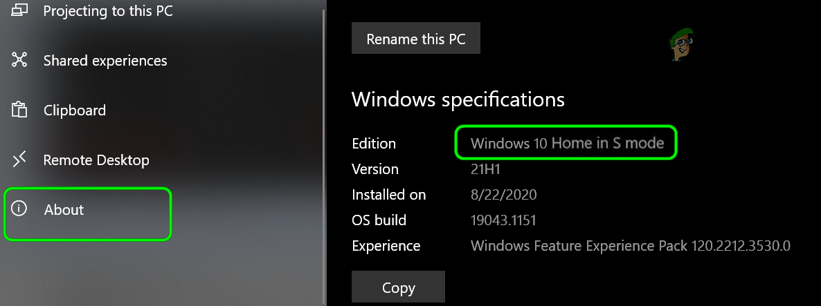
Task: Click the Remote Desktop icon
Action: [19, 160]
